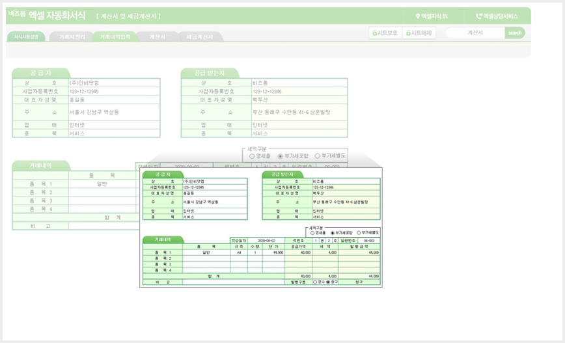Image resolution: width=565 pixels, height=343 pixels.
Task: Click the 비고 field in enlarged preview
Action: 234,282
